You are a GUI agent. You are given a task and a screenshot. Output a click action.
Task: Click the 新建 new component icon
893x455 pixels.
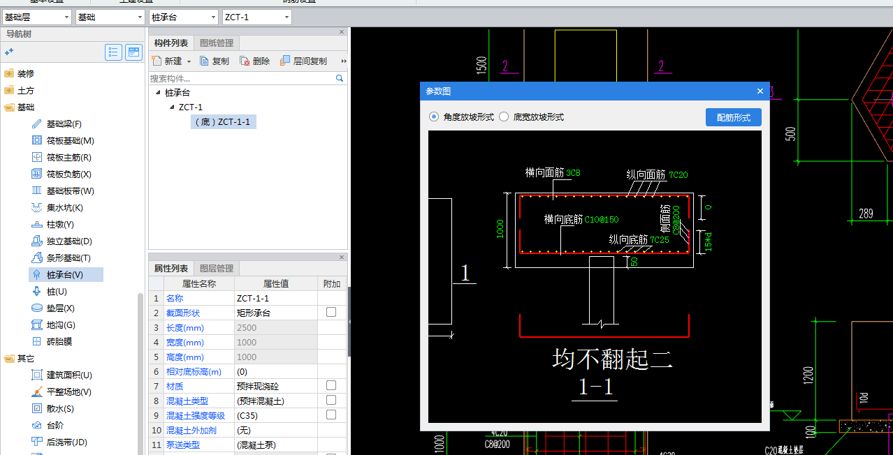(x=157, y=61)
